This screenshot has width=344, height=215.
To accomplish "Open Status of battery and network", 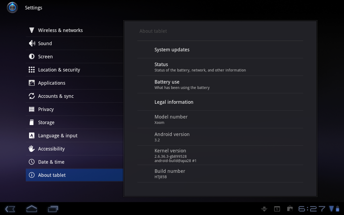I will [220, 67].
